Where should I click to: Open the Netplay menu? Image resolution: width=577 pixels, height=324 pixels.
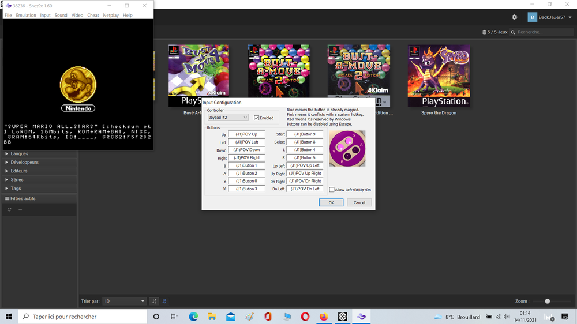click(111, 16)
